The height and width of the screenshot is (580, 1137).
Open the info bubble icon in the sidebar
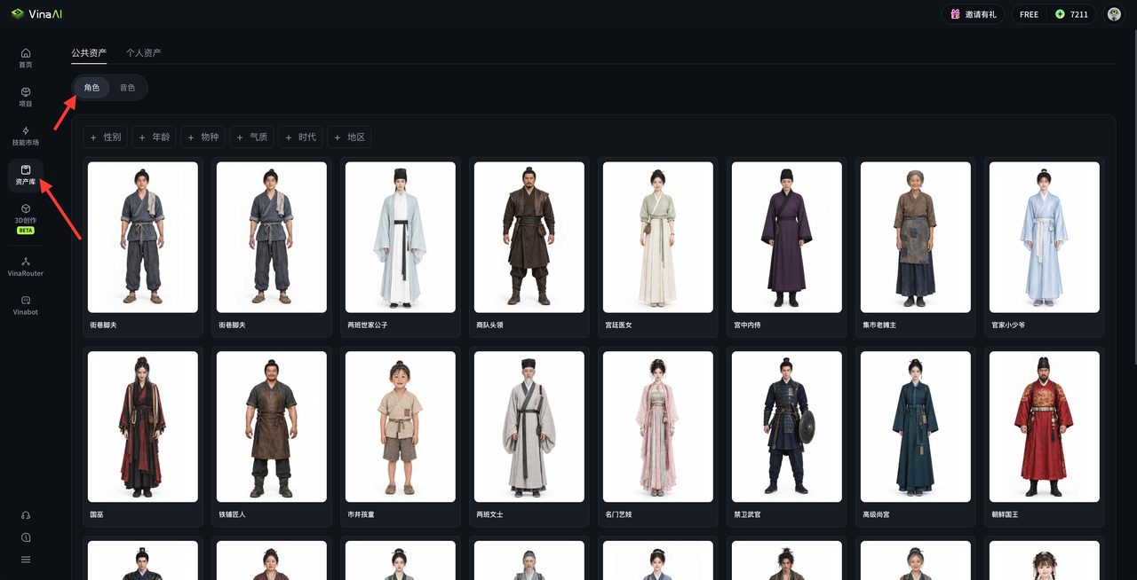point(26,537)
